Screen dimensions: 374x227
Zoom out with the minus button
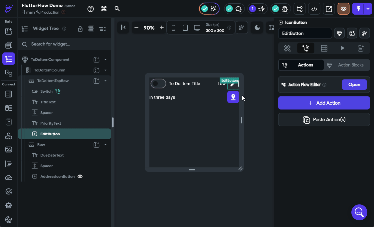(x=136, y=28)
